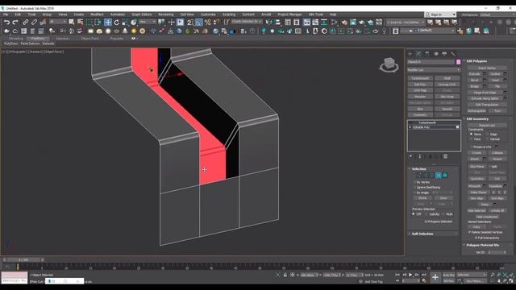The width and height of the screenshot is (516, 290).
Task: Select the Edge constraint radio button
Action: click(488, 135)
